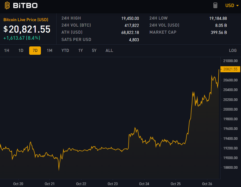Click the Oct 26 date axis label
This screenshot has height=187, width=241.
coord(207,184)
